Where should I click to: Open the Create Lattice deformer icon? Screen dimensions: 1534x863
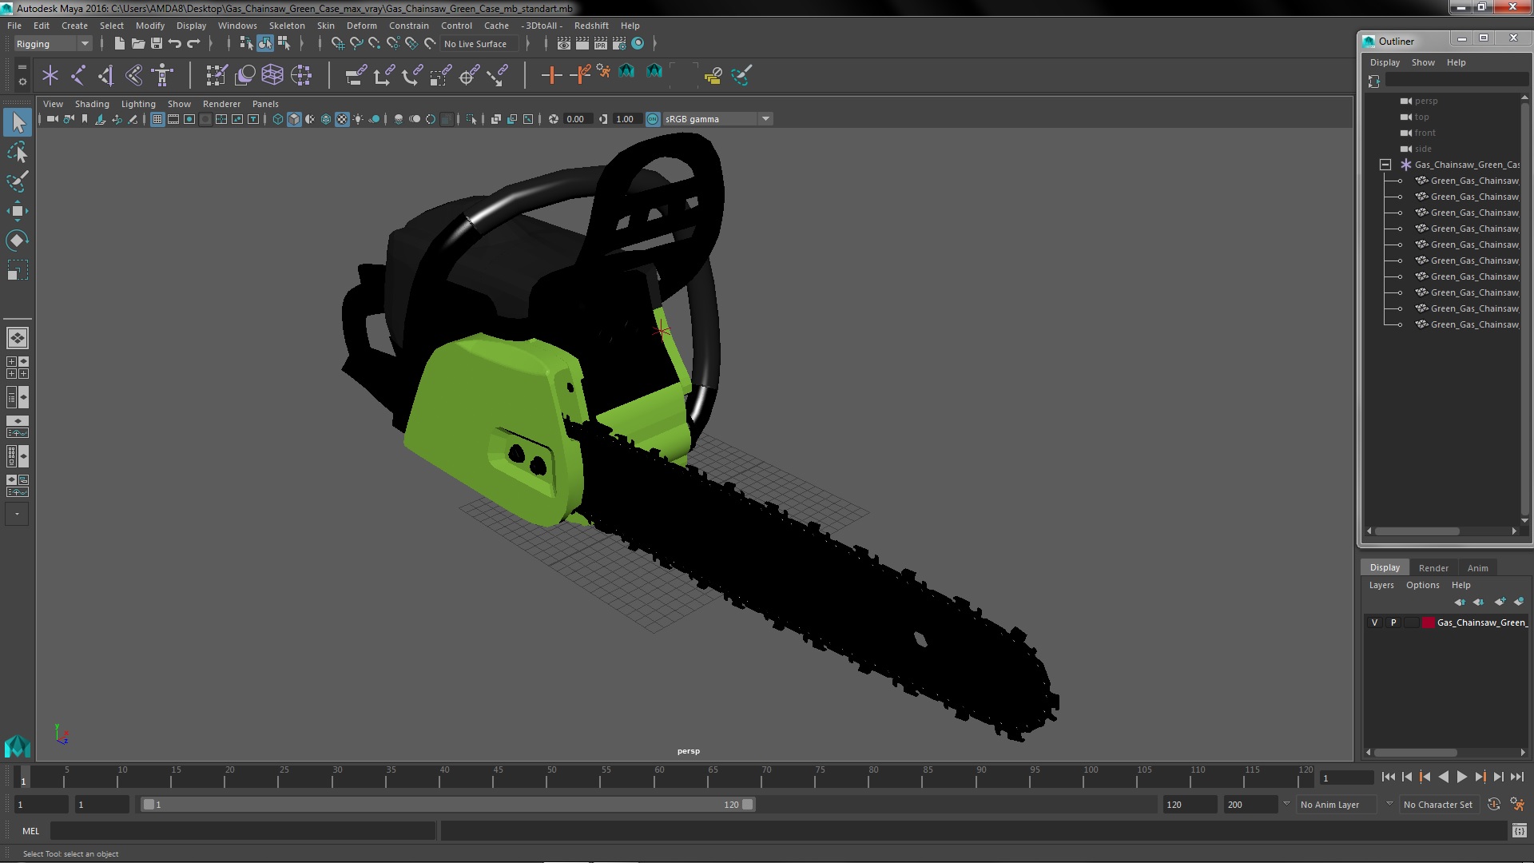click(272, 75)
